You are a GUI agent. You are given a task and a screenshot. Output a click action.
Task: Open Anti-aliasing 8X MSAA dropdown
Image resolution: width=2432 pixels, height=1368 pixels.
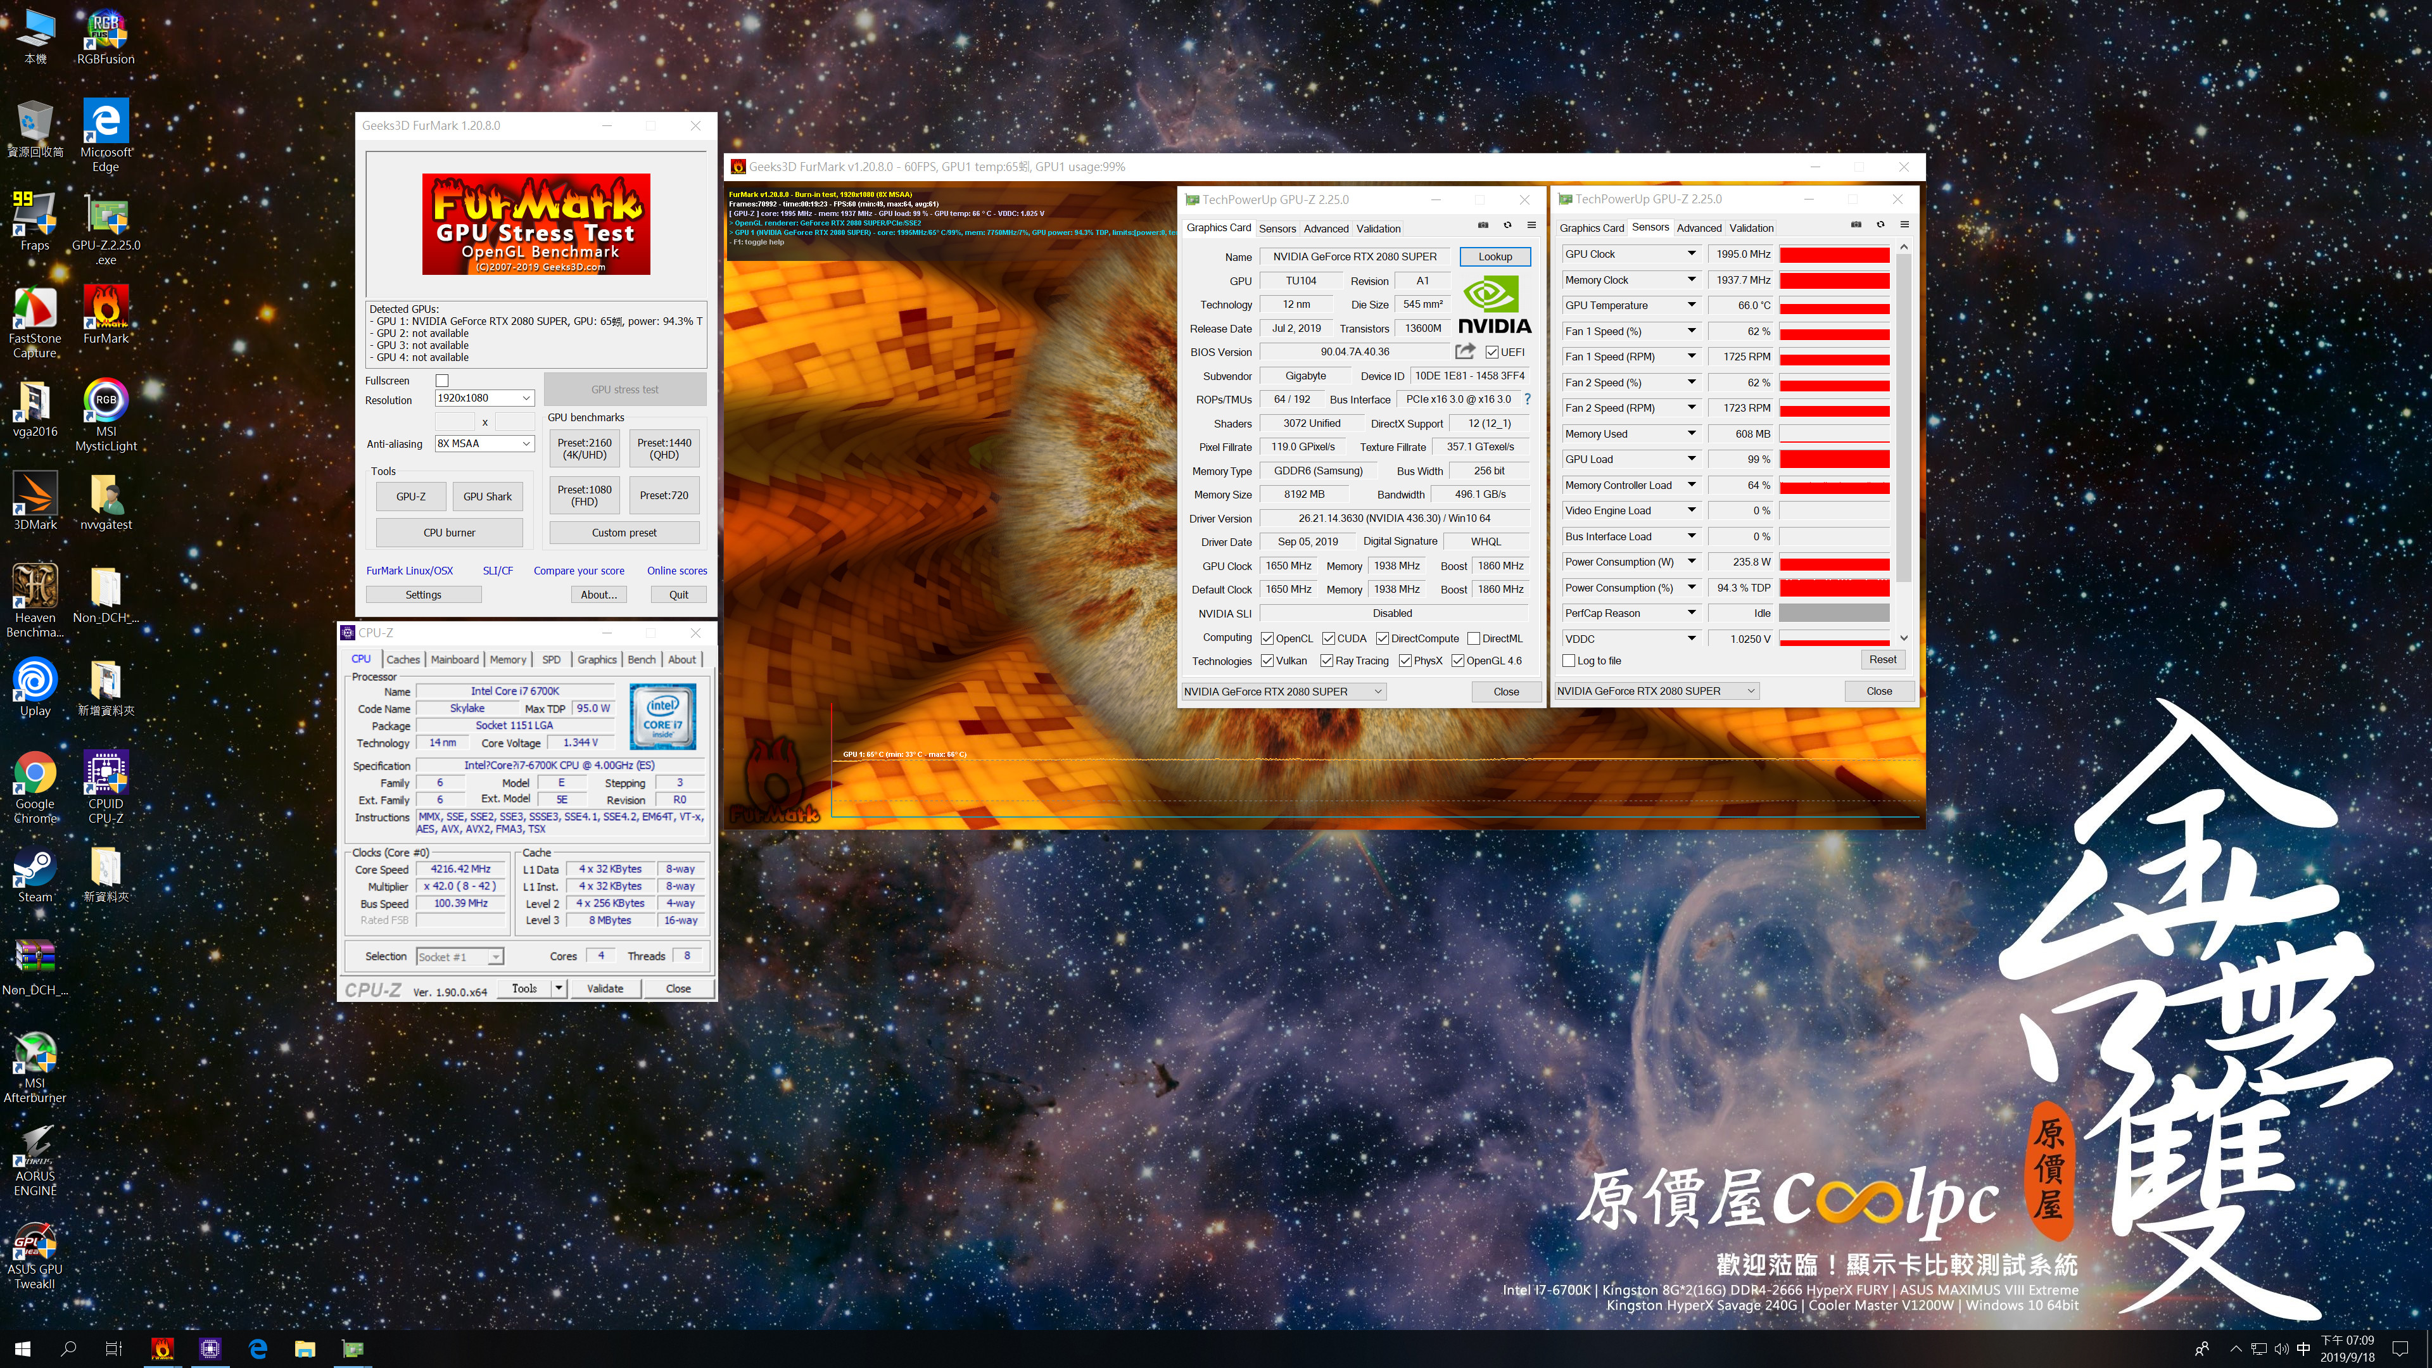click(484, 444)
